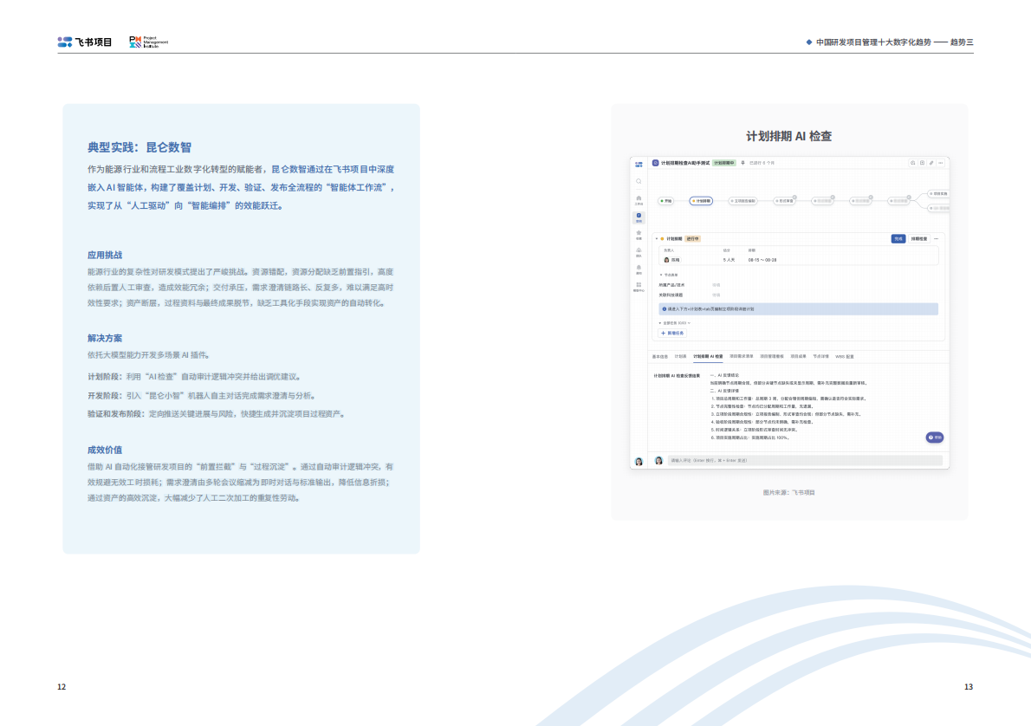Image resolution: width=1031 pixels, height=726 pixels.
Task: Click the 5 人天 estimate value
Action: coord(729,260)
